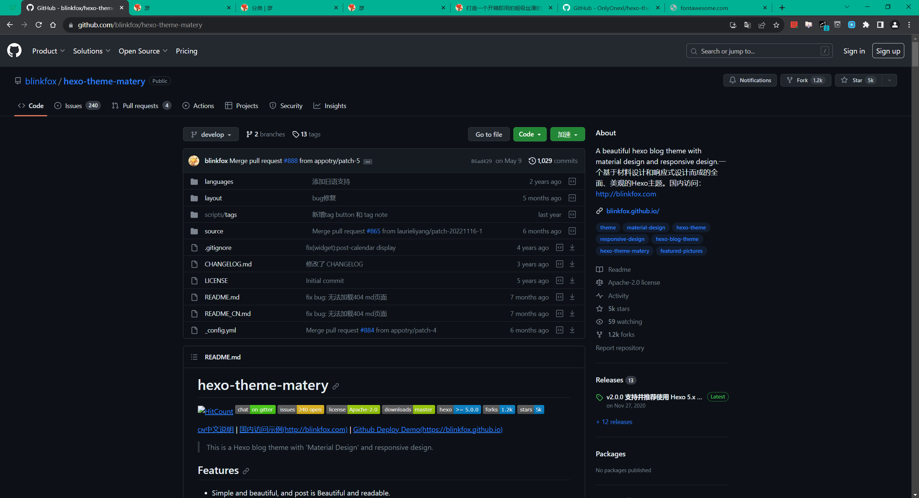The width and height of the screenshot is (919, 498).
Task: Toggle the browser side panel icon
Action: [880, 25]
